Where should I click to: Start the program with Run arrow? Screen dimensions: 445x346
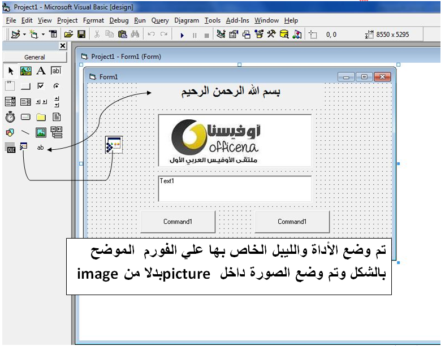[x=182, y=35]
